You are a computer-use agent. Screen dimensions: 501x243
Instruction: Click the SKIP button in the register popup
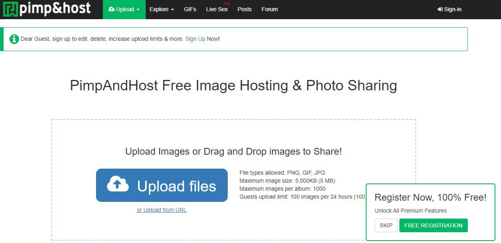[x=386, y=225]
